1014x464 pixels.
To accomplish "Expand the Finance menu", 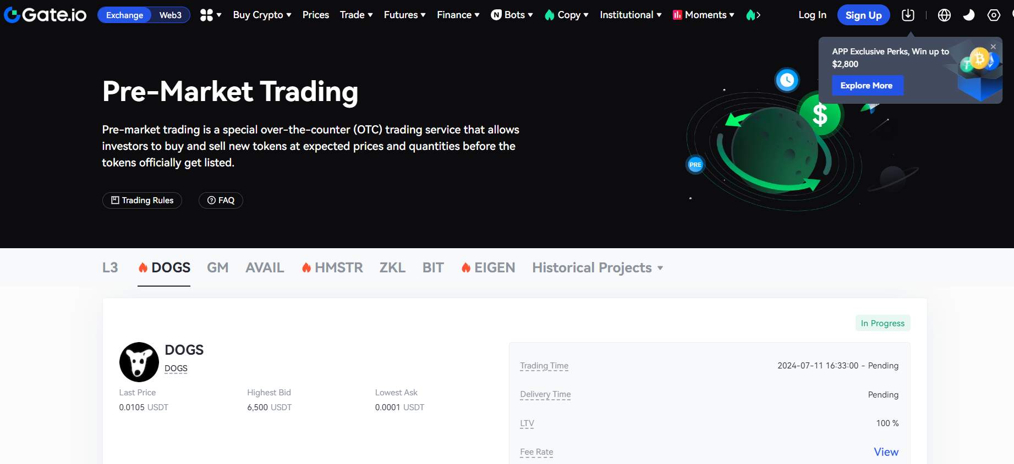I will click(x=458, y=15).
